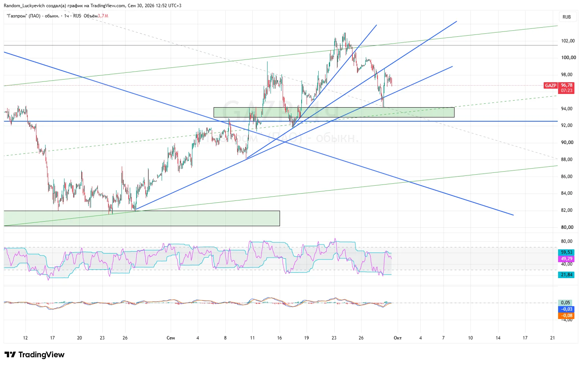Click the TradingView logo icon
Screen dimensions: 582x366
10,355
